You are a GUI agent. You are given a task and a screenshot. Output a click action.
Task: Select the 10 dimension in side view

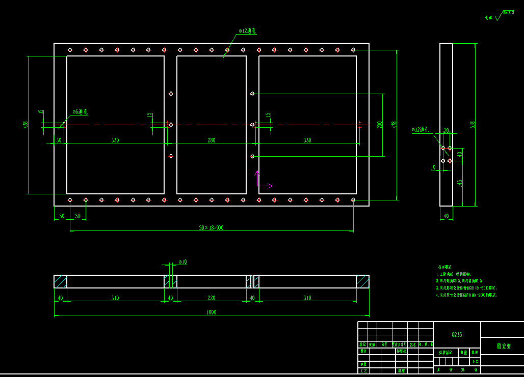[433, 167]
